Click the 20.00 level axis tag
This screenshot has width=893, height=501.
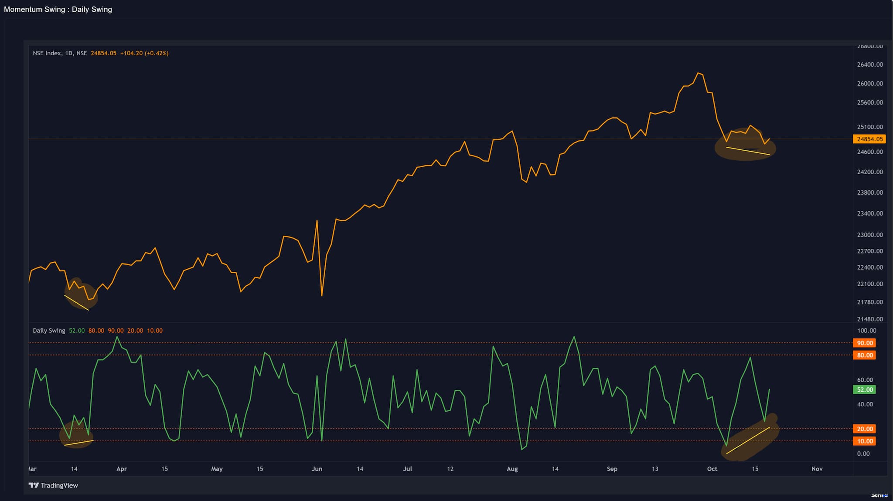[x=865, y=429]
